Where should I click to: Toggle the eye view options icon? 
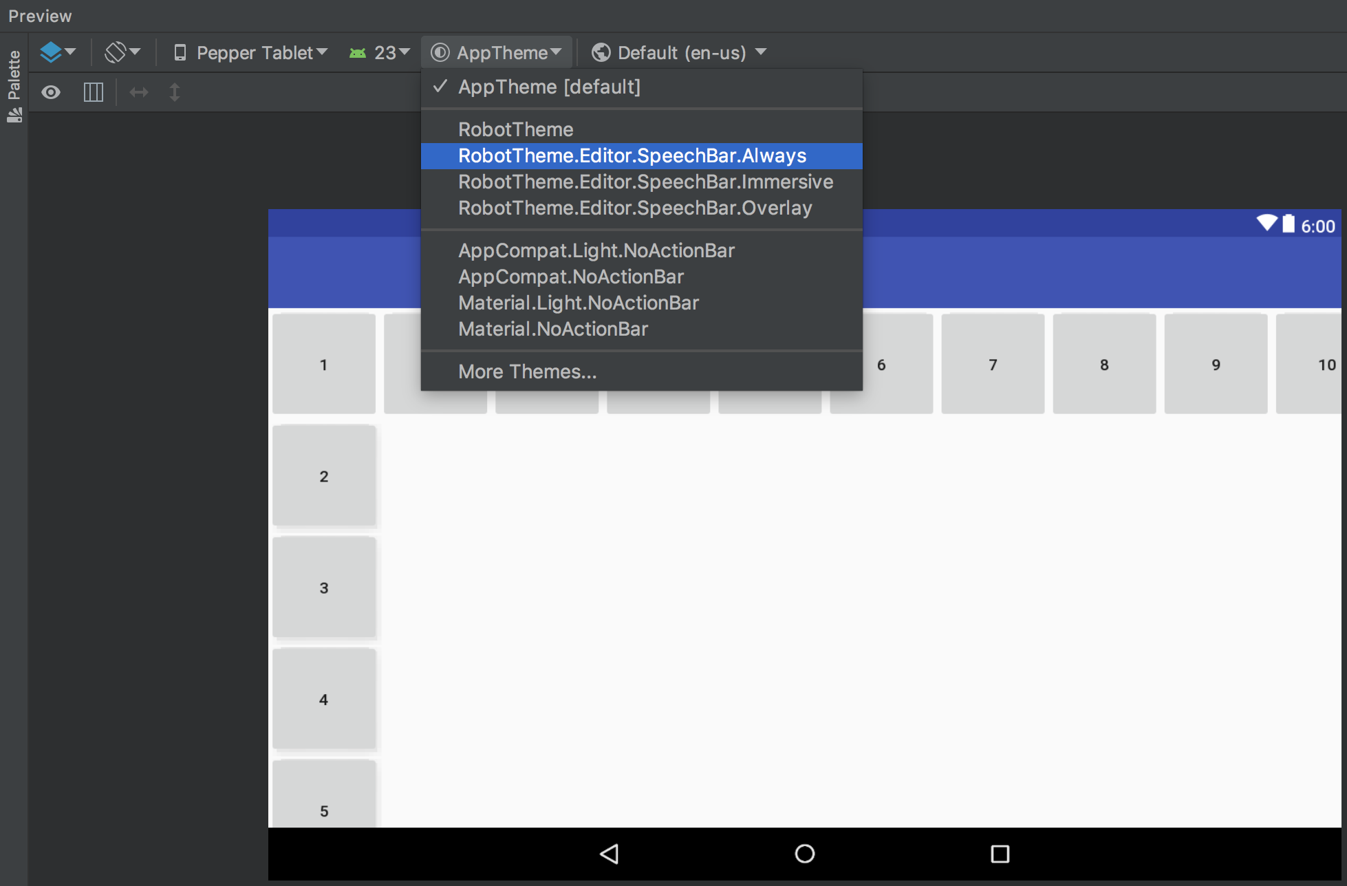click(51, 92)
